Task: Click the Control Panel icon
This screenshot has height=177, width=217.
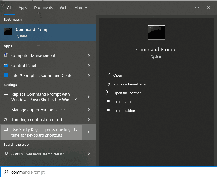Action: click(6, 66)
